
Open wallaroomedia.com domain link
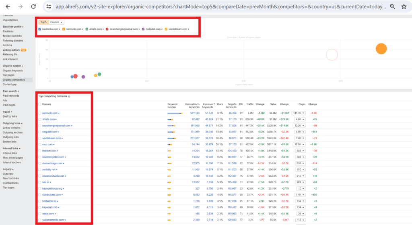click(x=53, y=220)
